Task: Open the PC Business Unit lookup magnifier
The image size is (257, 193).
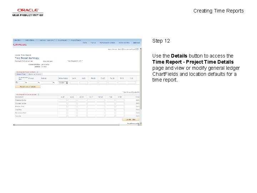Action: coord(26,83)
